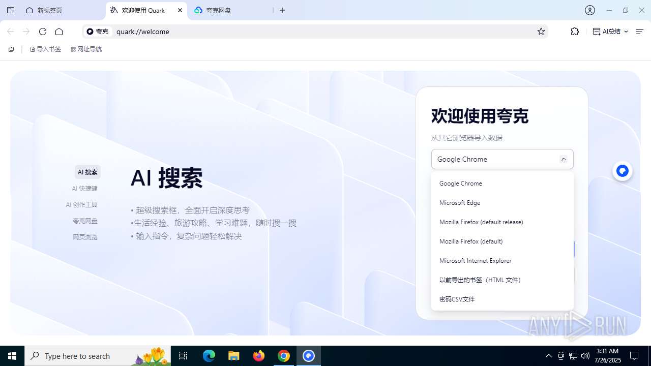
Task: Open the notification center icon
Action: [x=634, y=356]
